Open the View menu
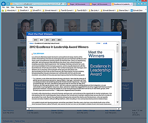 tap(12, 7)
